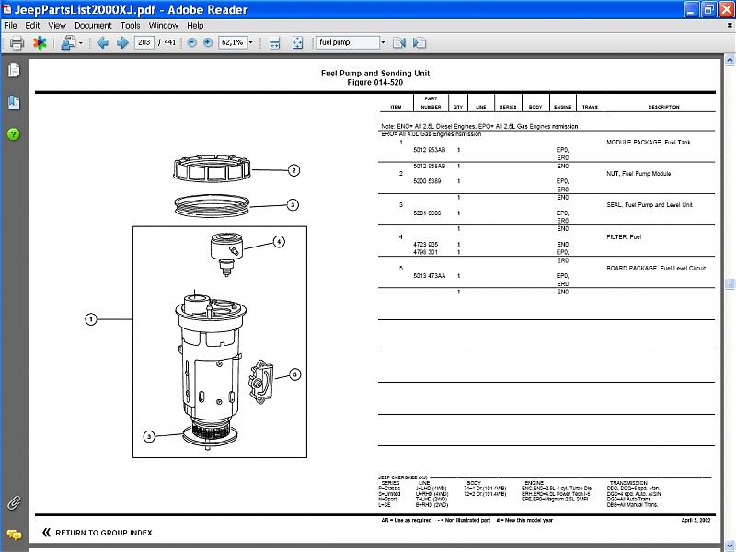
Task: Click the DESCRIPTION column header
Action: tap(663, 107)
